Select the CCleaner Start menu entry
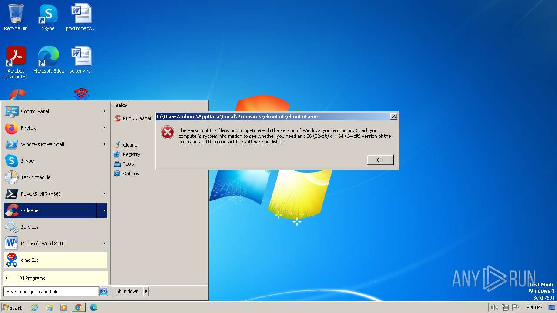 click(x=50, y=210)
